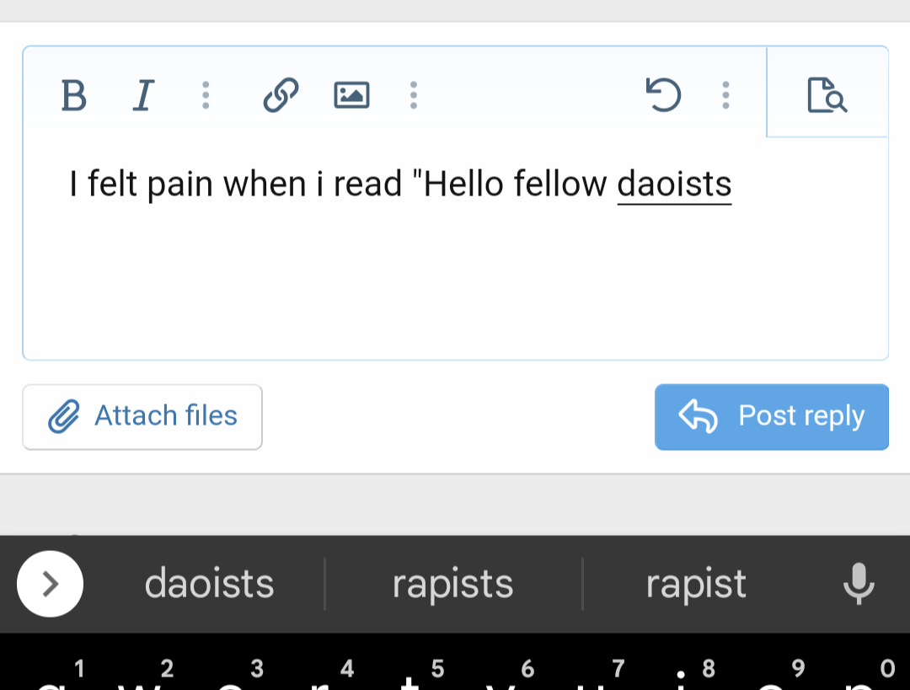This screenshot has height=690, width=910.
Task: Apply italic formatting to text
Action: click(142, 95)
